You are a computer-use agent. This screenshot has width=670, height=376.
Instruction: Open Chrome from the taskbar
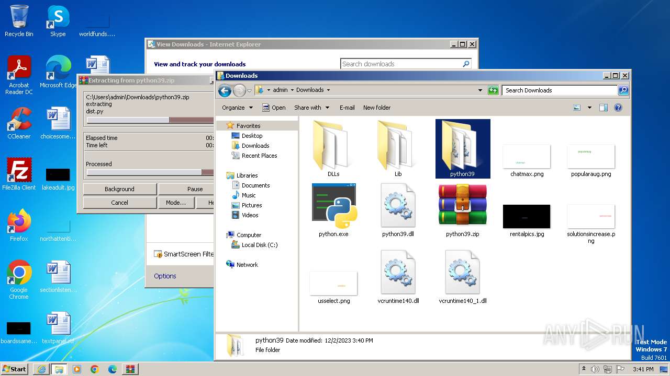pos(95,369)
